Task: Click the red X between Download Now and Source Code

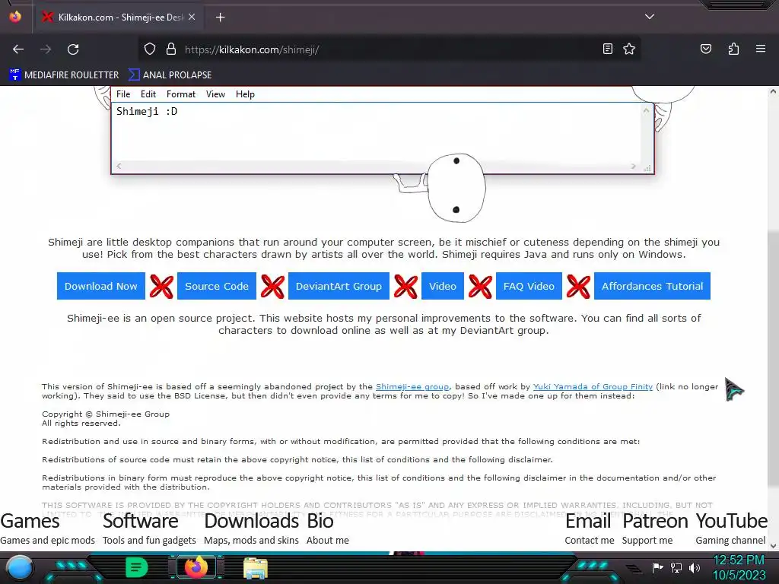Action: (x=161, y=287)
